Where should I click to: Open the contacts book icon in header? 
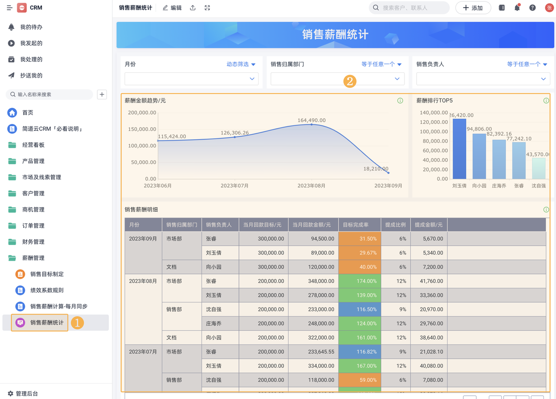click(x=502, y=8)
